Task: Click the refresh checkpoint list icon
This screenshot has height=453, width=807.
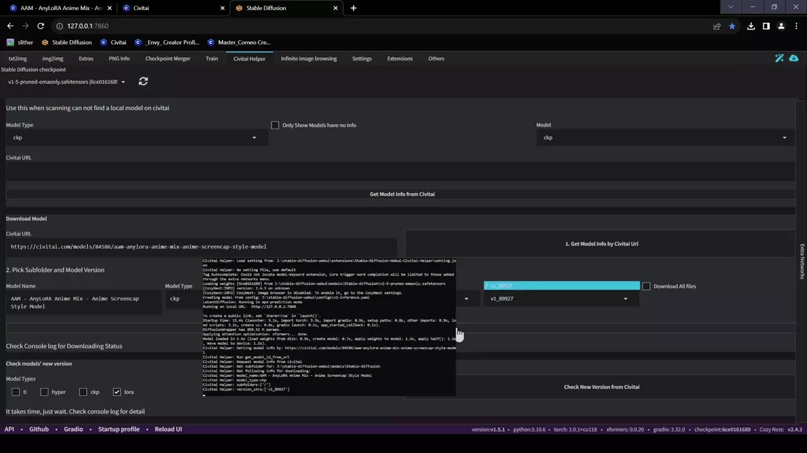Action: (143, 81)
